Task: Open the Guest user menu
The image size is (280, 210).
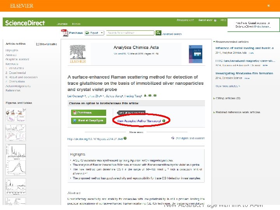Action: pyautogui.click(x=207, y=20)
